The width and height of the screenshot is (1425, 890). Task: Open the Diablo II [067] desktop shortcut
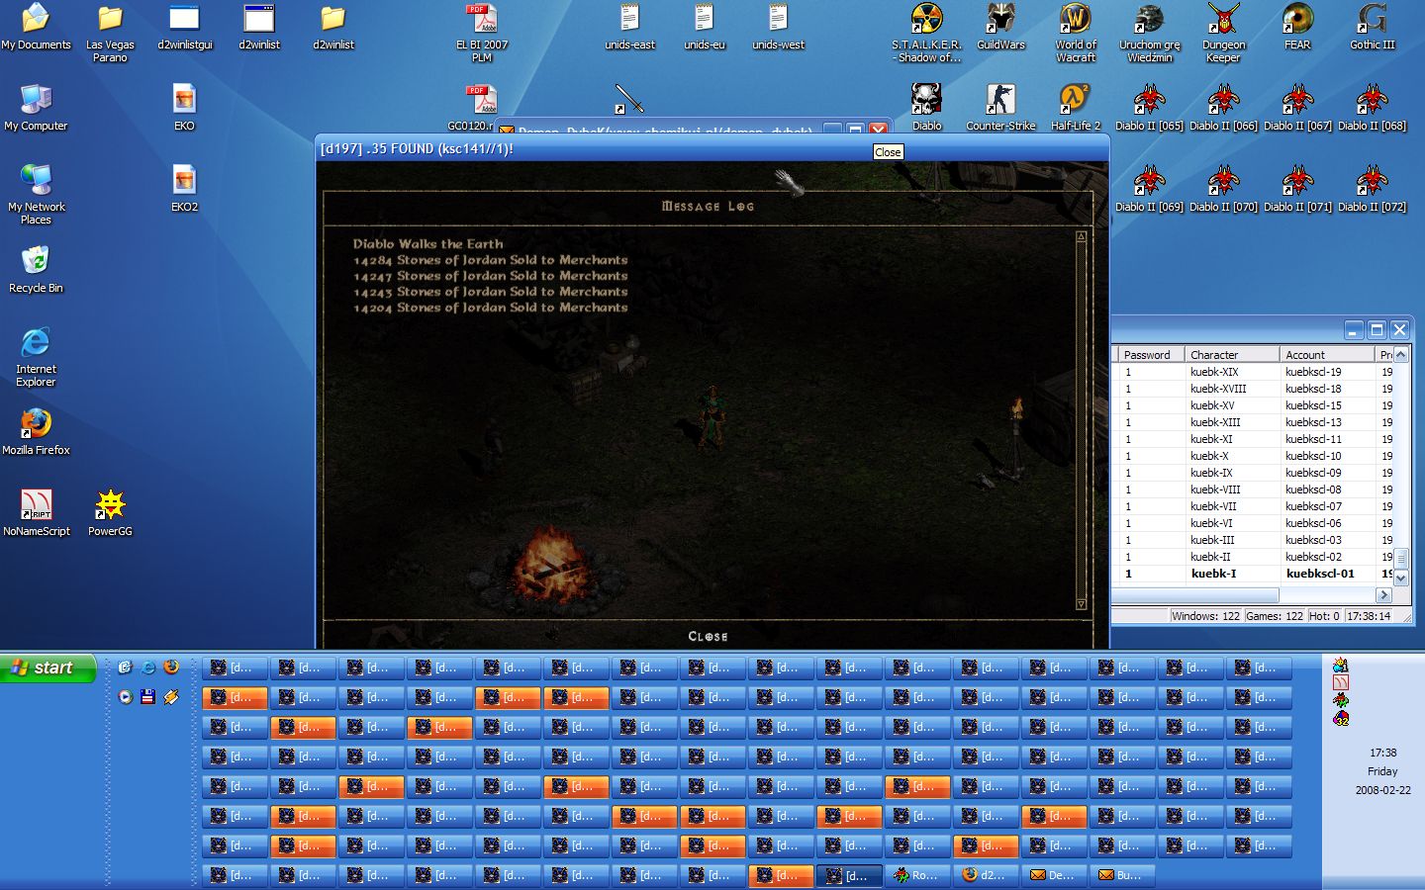point(1297,107)
